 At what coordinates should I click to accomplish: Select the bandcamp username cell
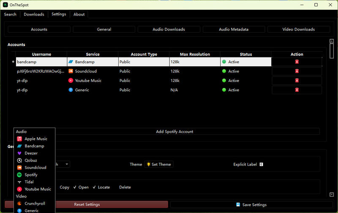tap(41, 62)
